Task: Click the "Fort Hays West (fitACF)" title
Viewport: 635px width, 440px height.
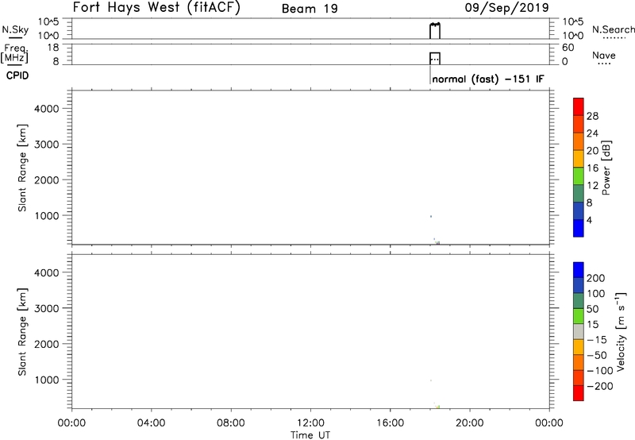Action: click(156, 7)
